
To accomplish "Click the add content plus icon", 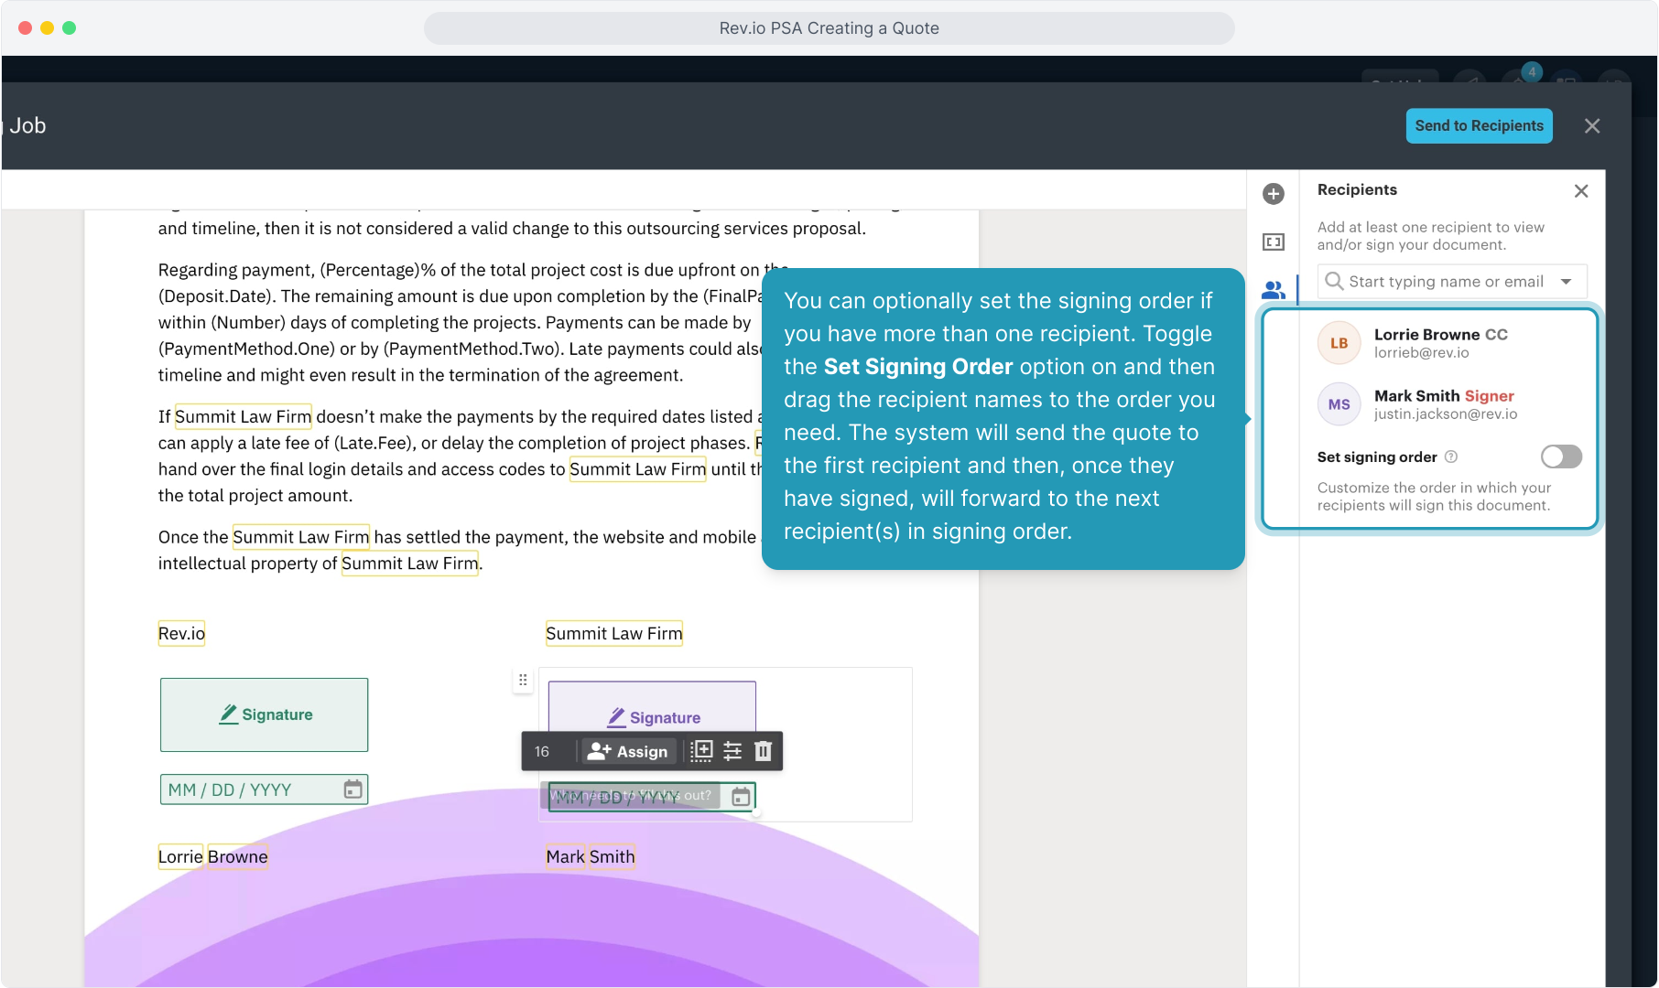I will point(1274,194).
